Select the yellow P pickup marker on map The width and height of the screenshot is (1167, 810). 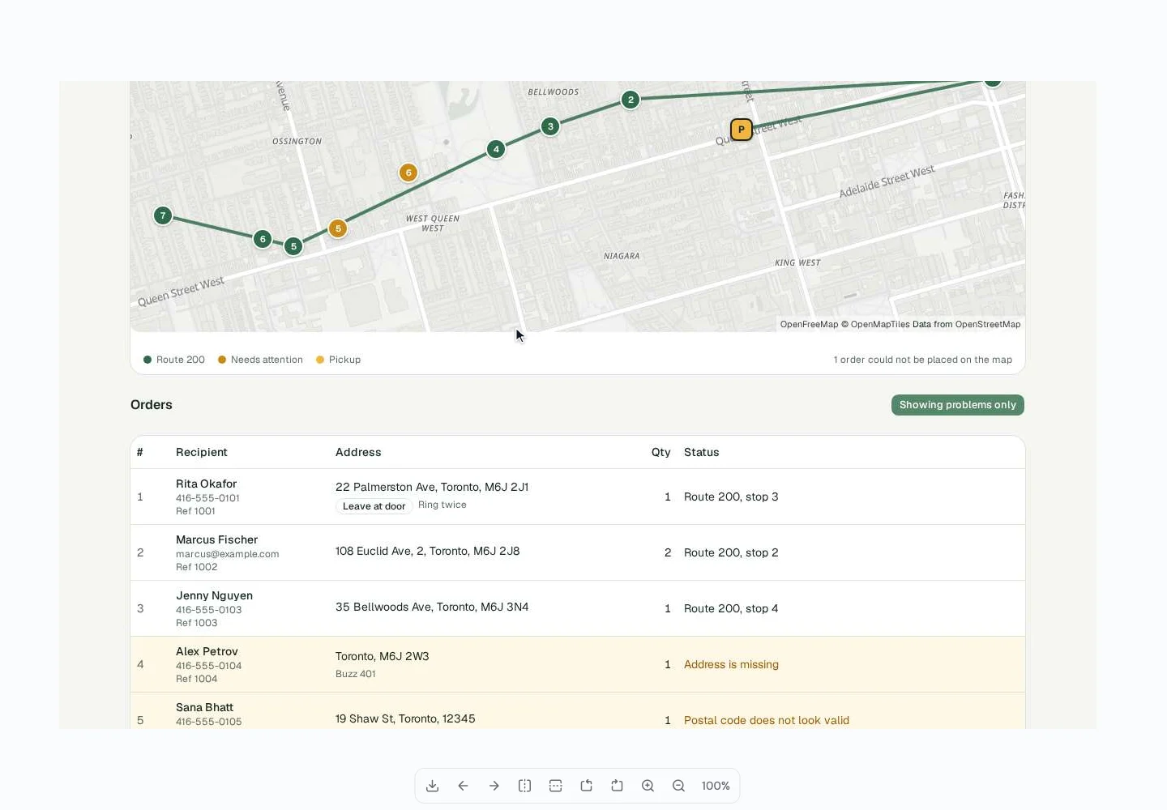pos(742,130)
